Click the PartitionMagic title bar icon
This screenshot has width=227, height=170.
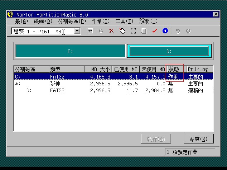(x=10, y=14)
